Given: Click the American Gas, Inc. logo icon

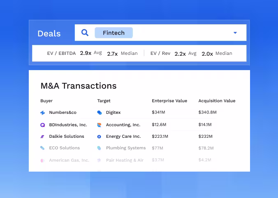Looking at the screenshot, I should click(x=42, y=160).
